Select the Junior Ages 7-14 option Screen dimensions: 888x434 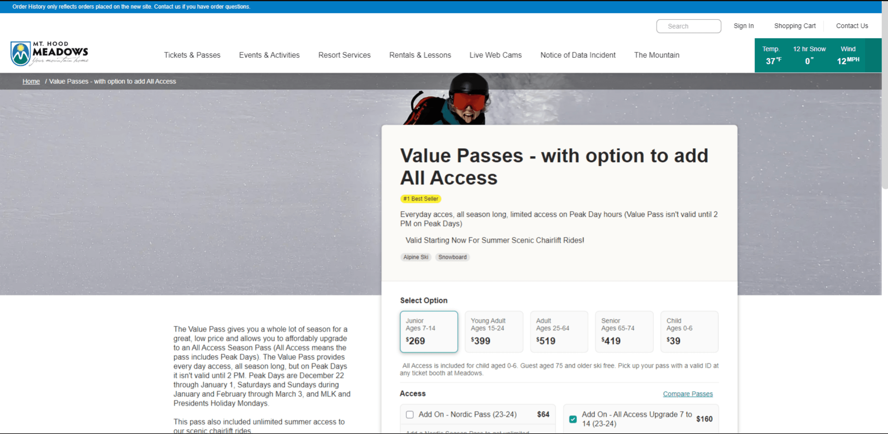(x=429, y=332)
